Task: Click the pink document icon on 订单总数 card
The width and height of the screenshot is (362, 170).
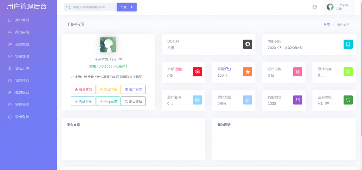Action: pos(298,72)
